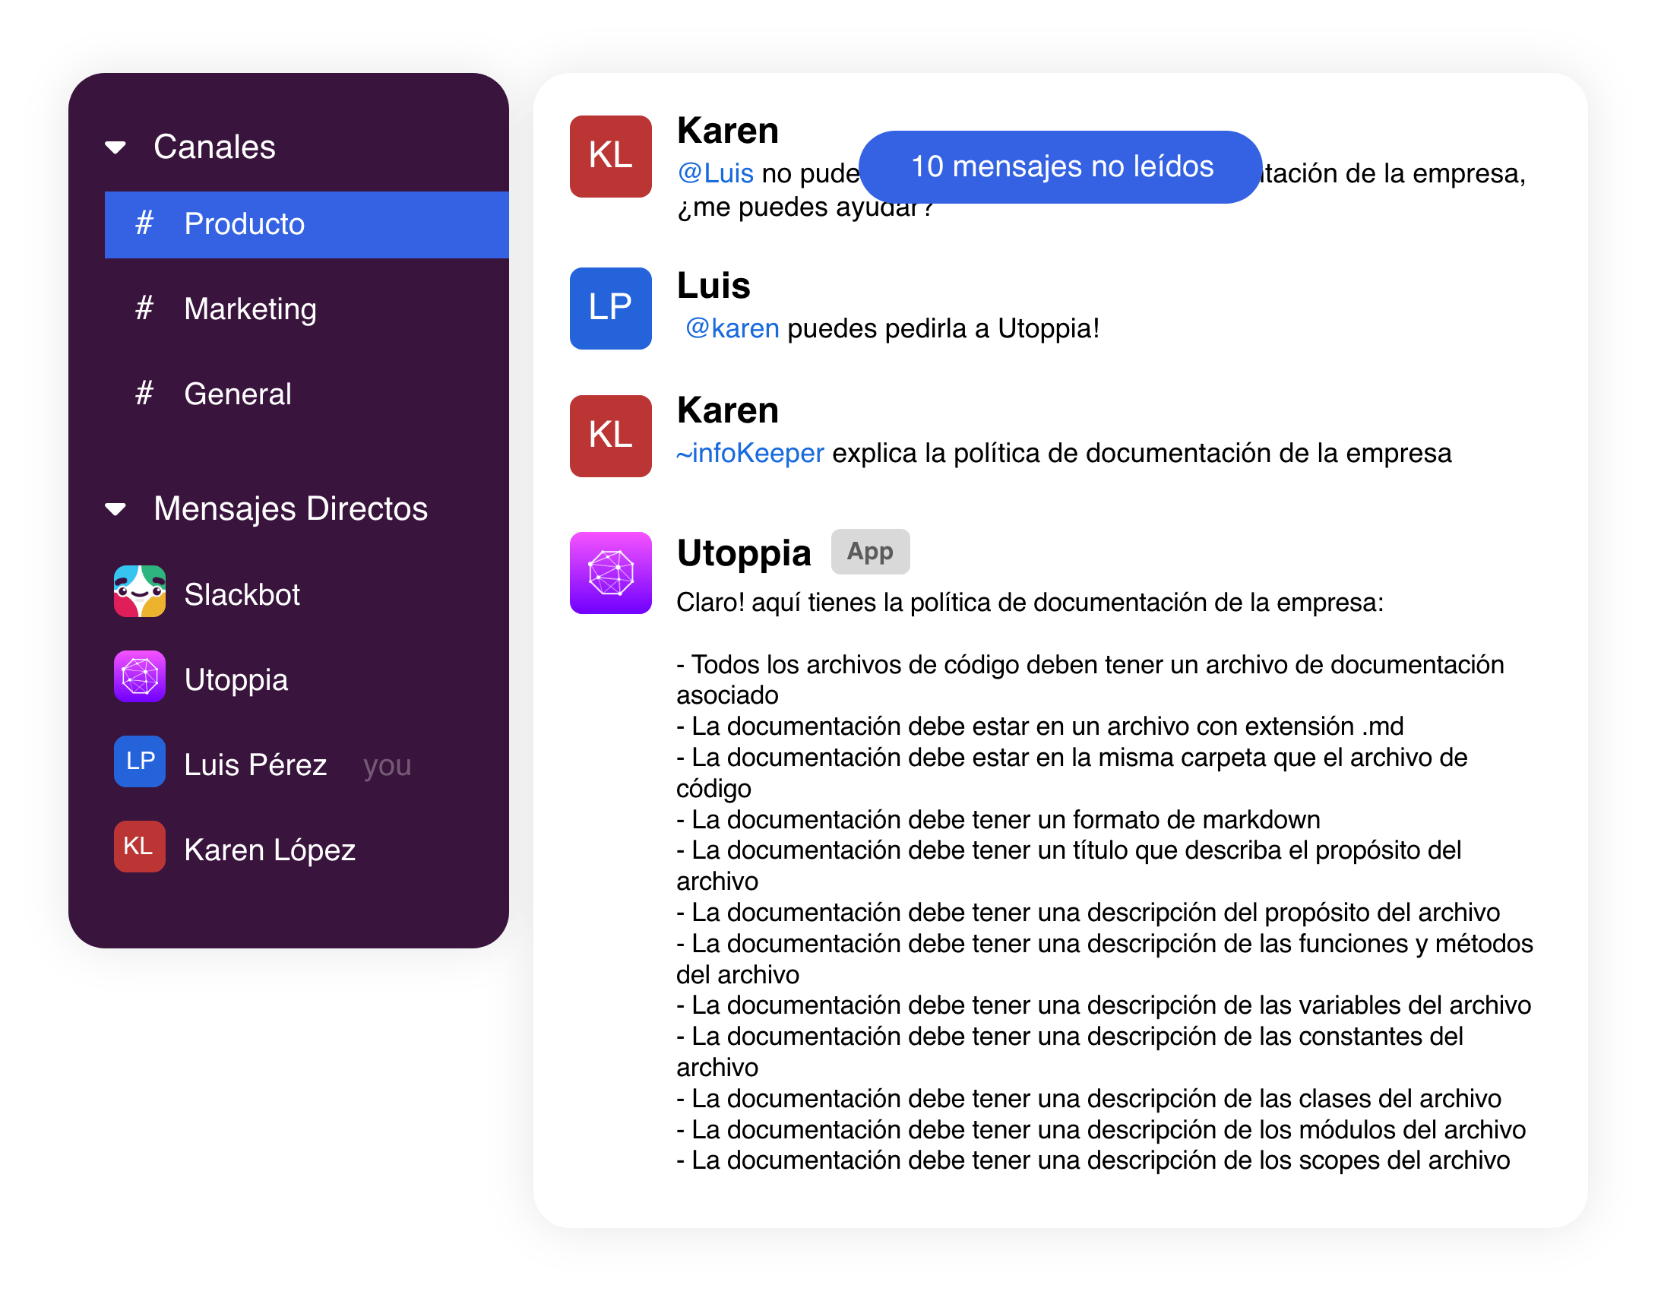The width and height of the screenshot is (1661, 1301).
Task: Collapse the Mensajes Directos arrow
Action: point(115,509)
